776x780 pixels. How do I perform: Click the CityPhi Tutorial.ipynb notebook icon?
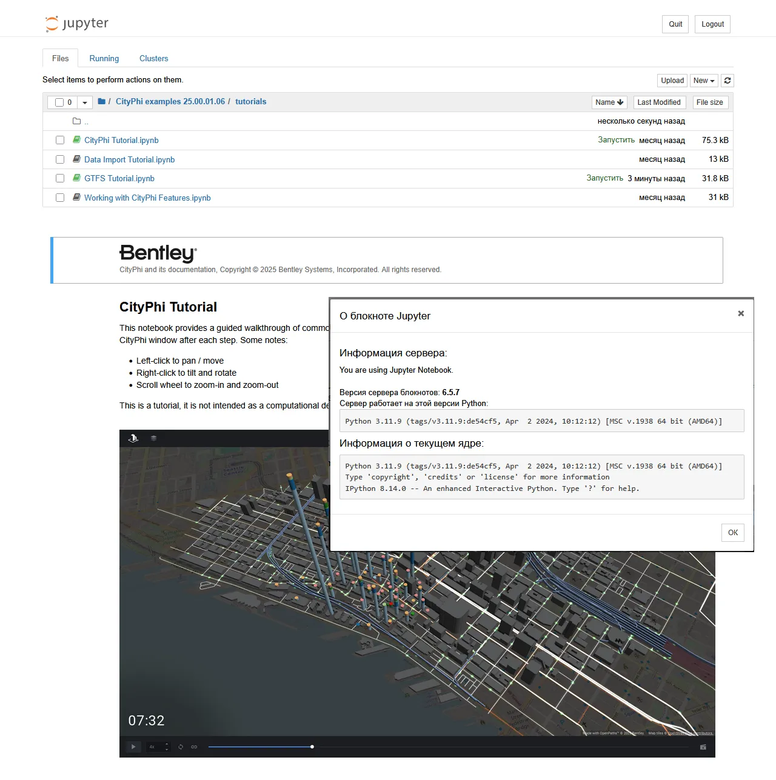[x=76, y=140]
